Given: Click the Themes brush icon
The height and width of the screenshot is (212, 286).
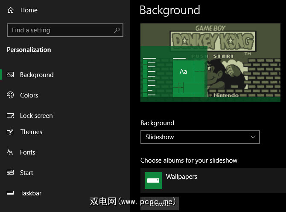Looking at the screenshot, I should [x=11, y=132].
